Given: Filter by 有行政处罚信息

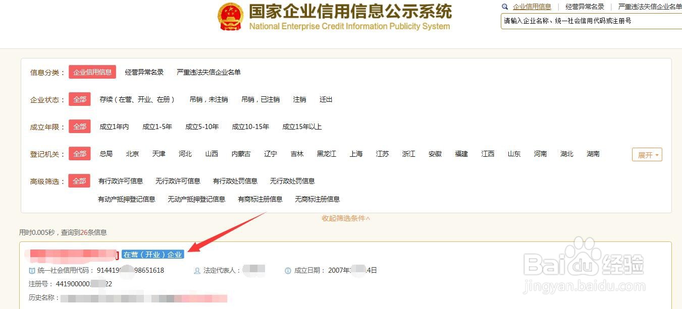Looking at the screenshot, I should click(235, 181).
